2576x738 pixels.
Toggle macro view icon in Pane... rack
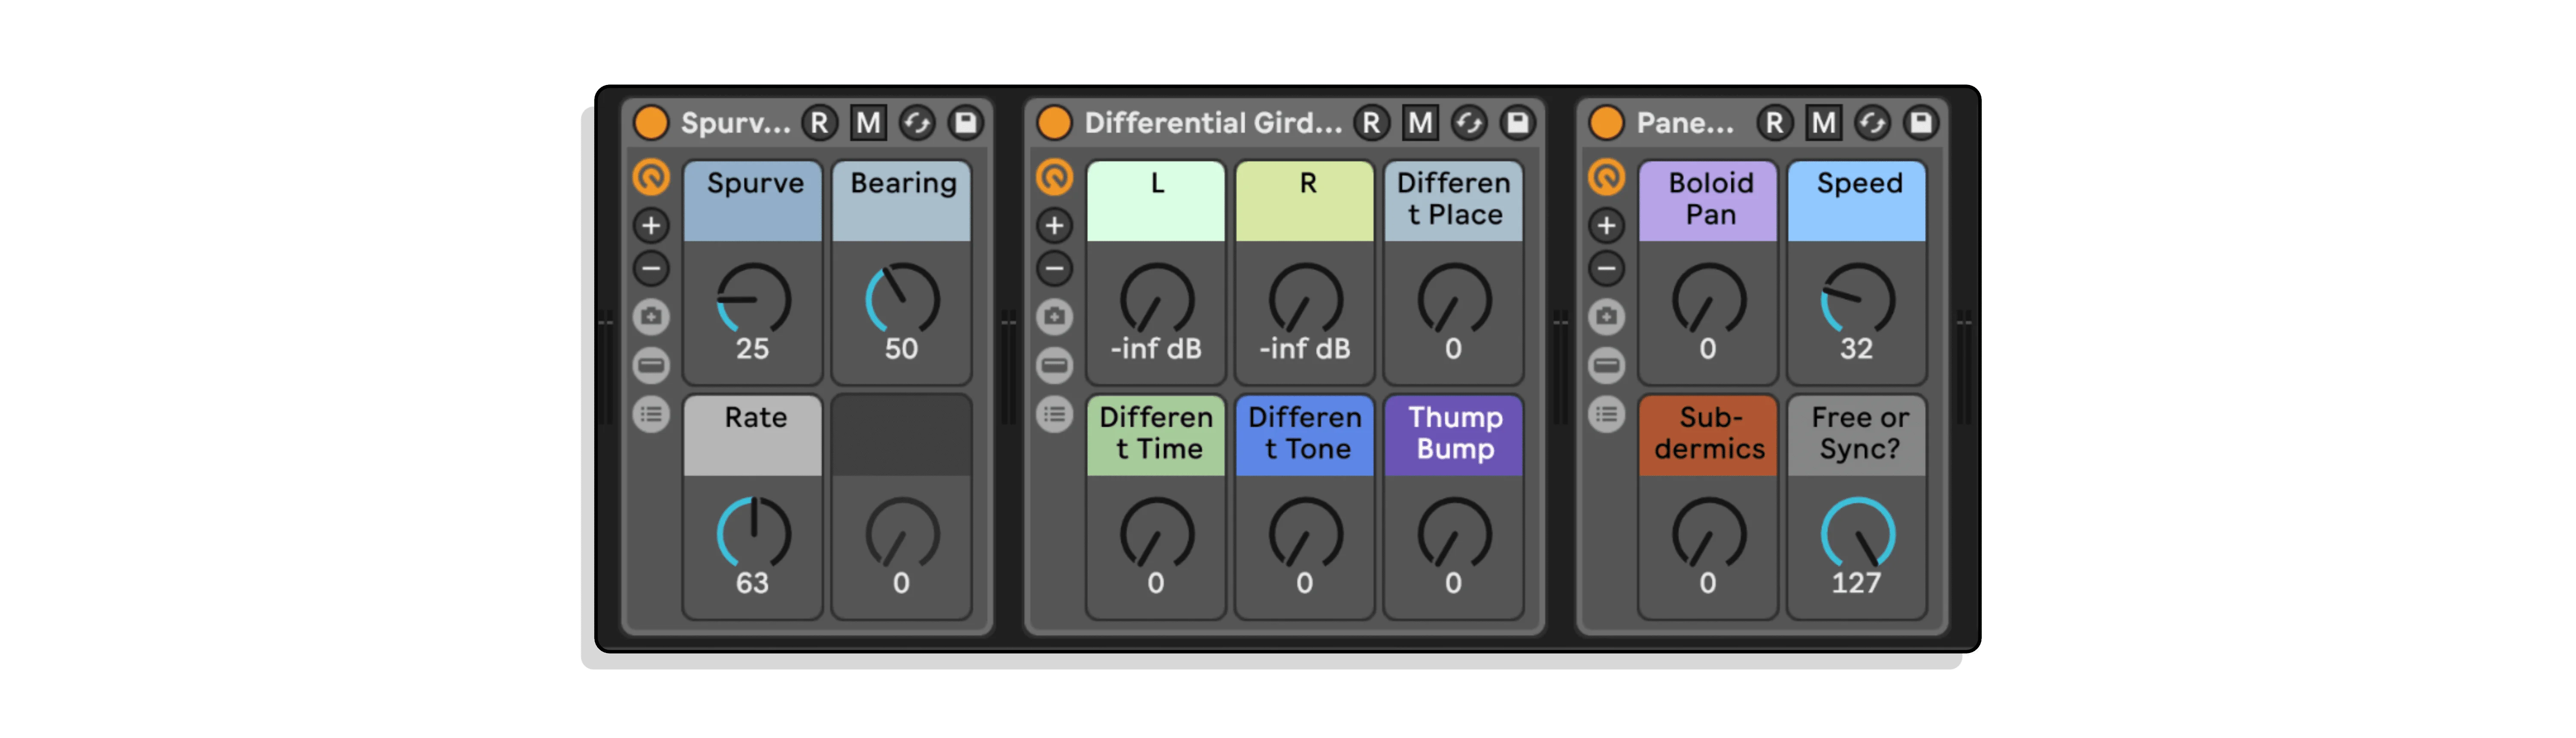[1607, 178]
